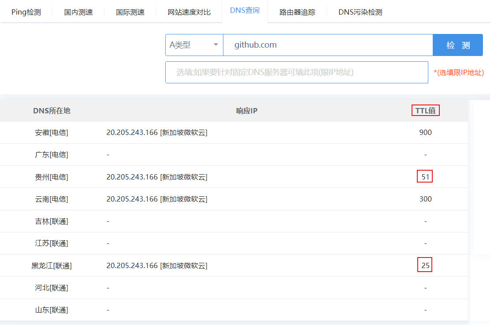The height and width of the screenshot is (325, 490).
Task: Open the 路由器追踪 tab
Action: tap(297, 12)
